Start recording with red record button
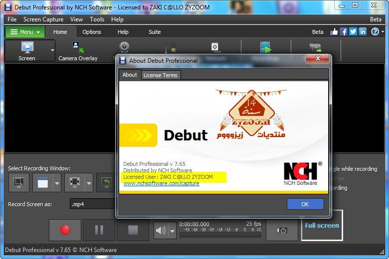Viewport: 389px width, 259px height. coord(65,230)
